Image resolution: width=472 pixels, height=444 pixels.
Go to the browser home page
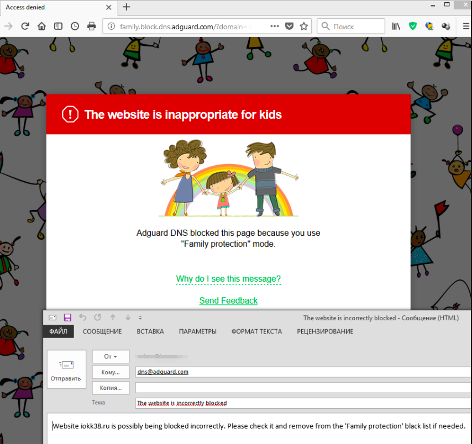click(41, 27)
